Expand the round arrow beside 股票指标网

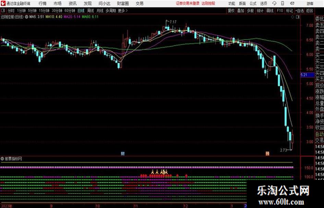click(2, 158)
